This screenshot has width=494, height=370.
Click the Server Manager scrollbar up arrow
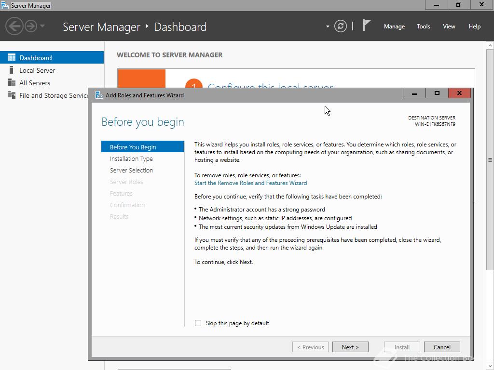(490, 46)
